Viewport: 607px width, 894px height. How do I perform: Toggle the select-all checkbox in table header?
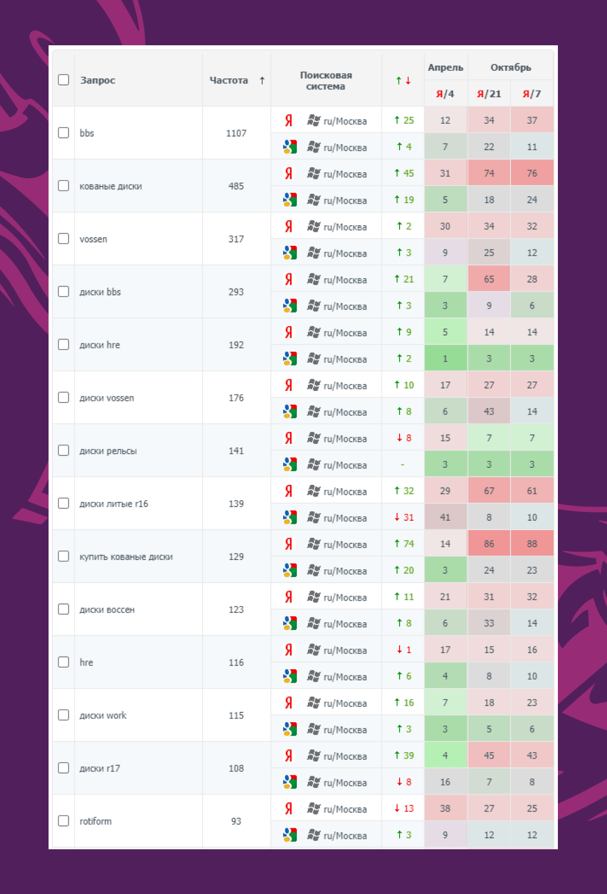63,80
